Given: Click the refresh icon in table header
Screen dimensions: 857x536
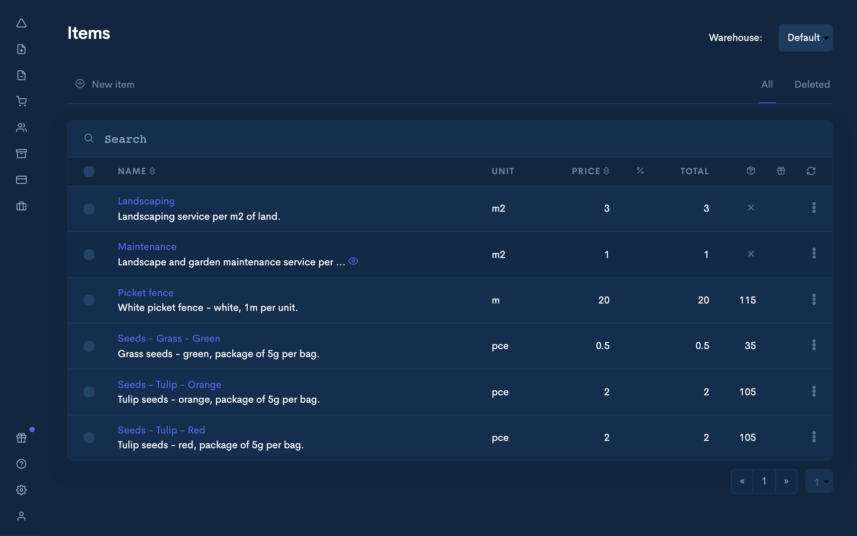Looking at the screenshot, I should 811,171.
